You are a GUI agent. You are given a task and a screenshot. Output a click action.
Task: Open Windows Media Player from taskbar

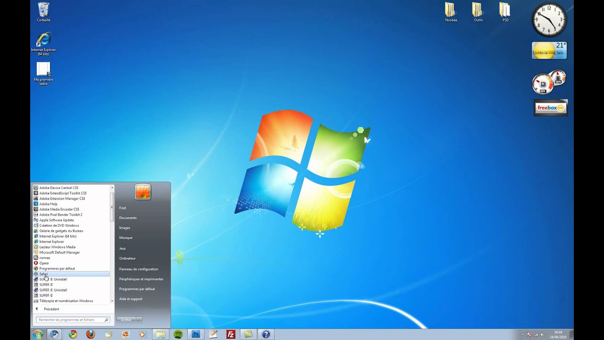(143, 334)
